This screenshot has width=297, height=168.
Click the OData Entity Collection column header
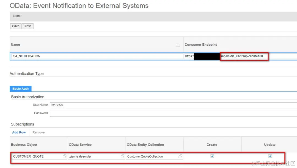pos(145,145)
